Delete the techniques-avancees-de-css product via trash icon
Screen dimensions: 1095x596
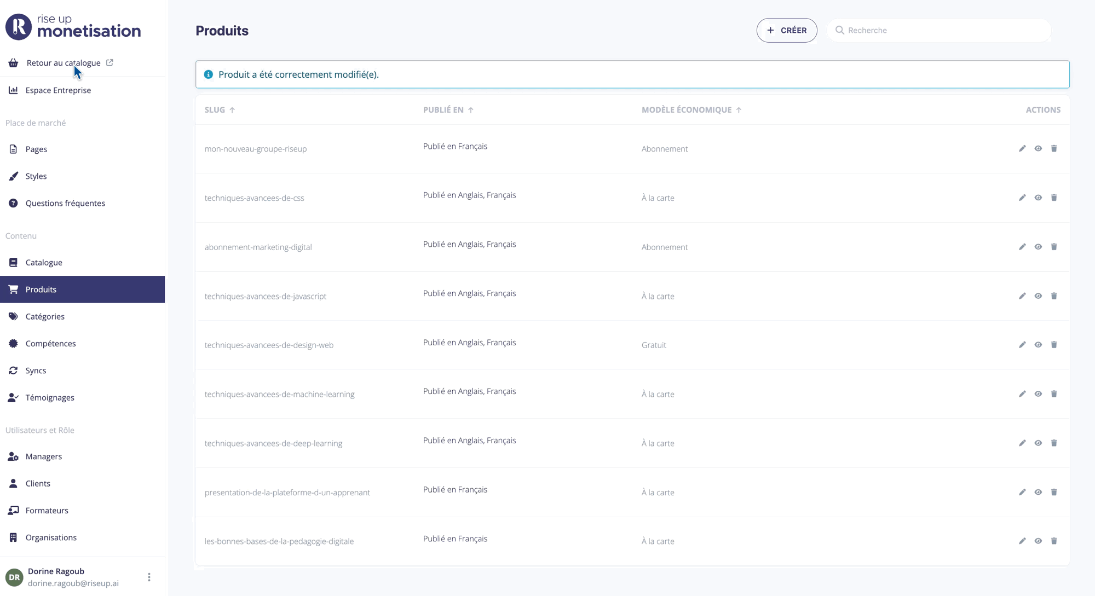[1054, 198]
